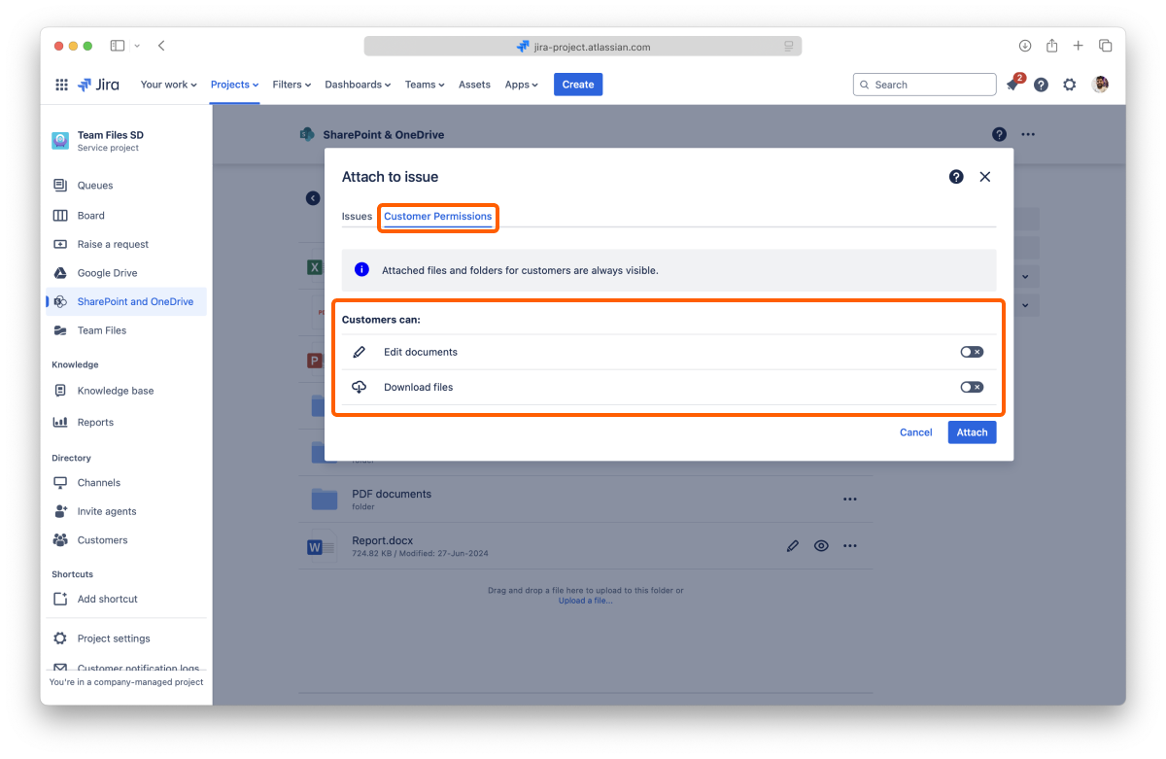Expand the Projects dropdown menu
1166x759 pixels.
(234, 85)
